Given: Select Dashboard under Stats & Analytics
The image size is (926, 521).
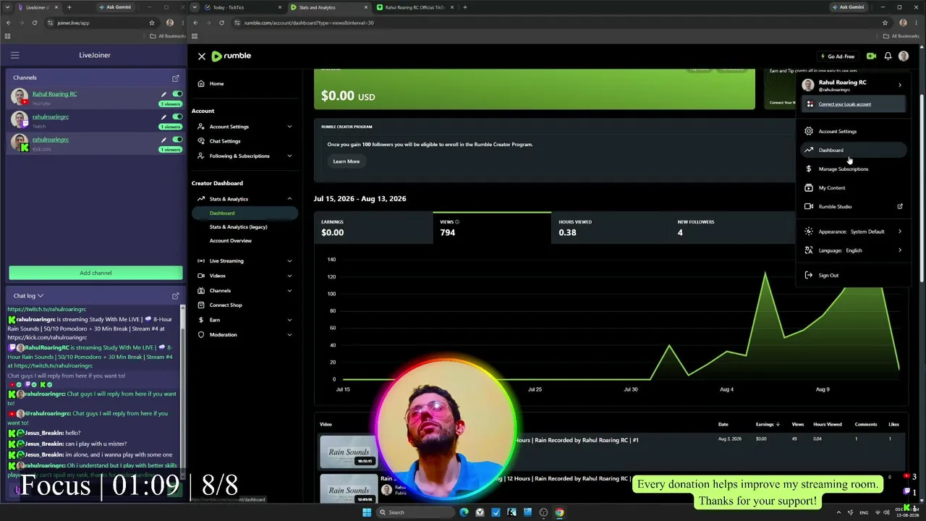Looking at the screenshot, I should click(x=245, y=213).
